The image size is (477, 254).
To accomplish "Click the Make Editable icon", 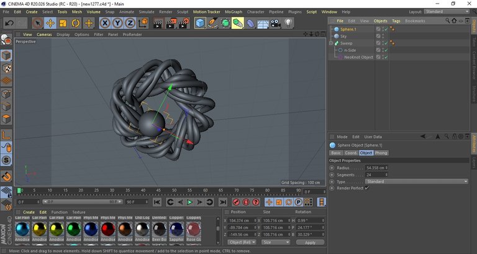I will tap(6, 40).
